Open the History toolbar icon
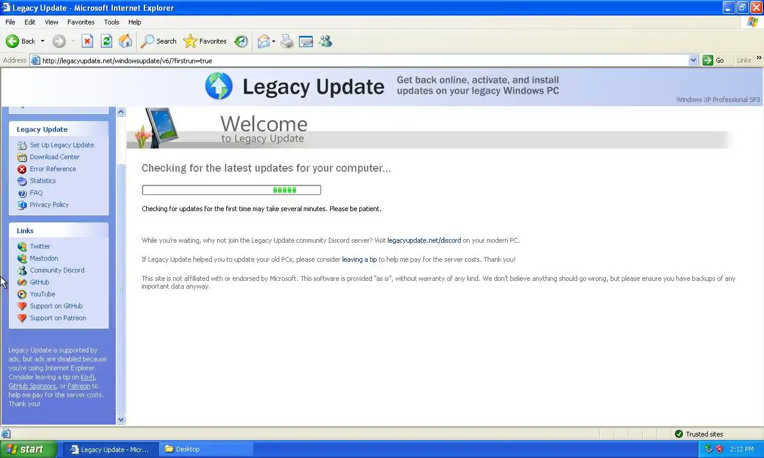764x458 pixels. tap(241, 41)
